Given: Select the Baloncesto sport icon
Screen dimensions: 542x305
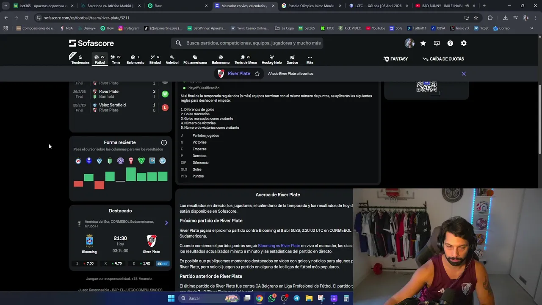Looking at the screenshot, I should 135,59.
